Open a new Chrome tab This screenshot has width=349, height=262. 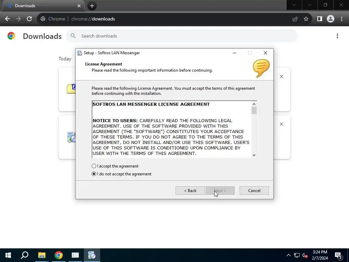(x=92, y=6)
